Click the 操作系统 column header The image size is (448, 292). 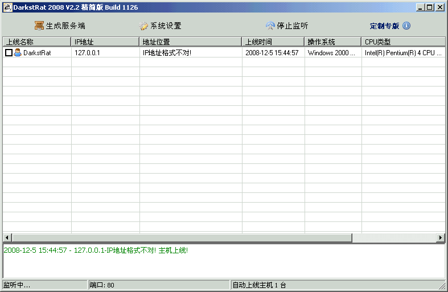click(x=333, y=42)
